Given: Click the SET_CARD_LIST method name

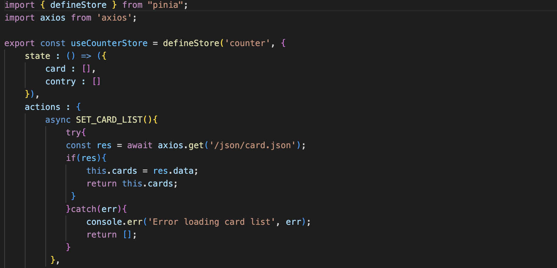Looking at the screenshot, I should [x=109, y=120].
